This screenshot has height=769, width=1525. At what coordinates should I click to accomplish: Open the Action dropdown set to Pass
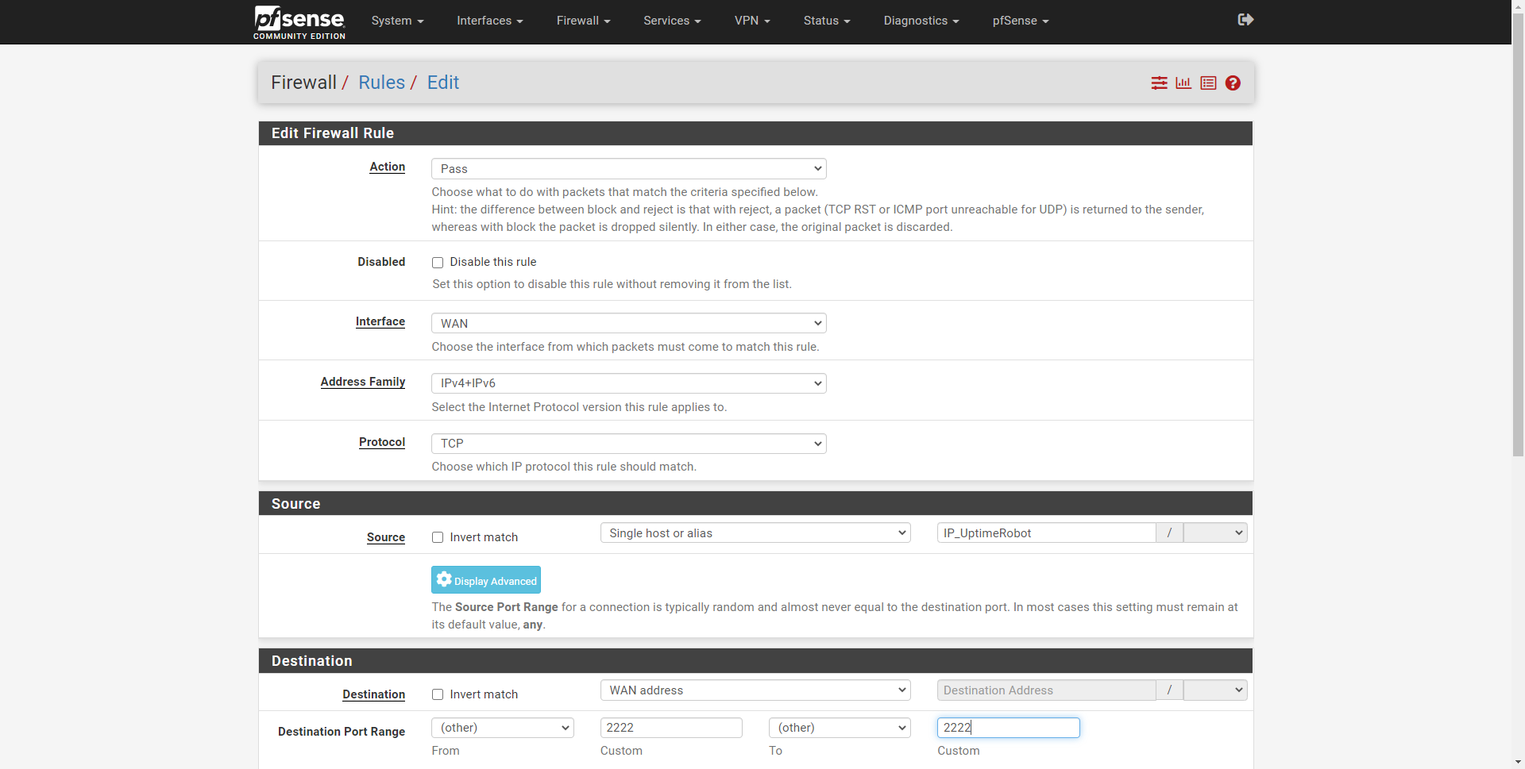pos(629,168)
